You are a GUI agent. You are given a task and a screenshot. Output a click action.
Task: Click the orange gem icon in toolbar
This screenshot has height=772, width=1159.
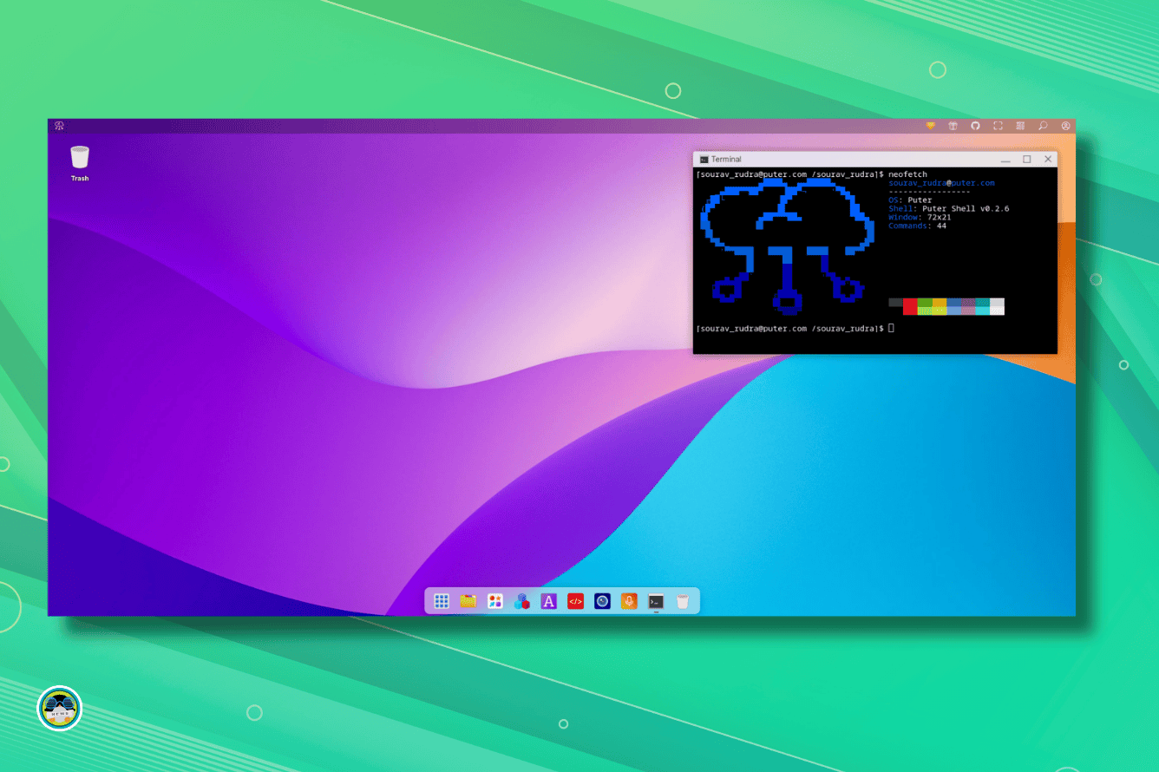click(x=931, y=126)
